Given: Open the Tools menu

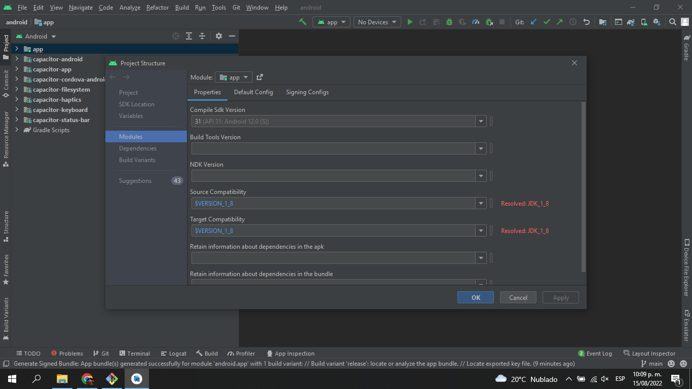Looking at the screenshot, I should tap(219, 8).
